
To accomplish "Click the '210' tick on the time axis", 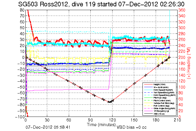I will pos(177,120).
